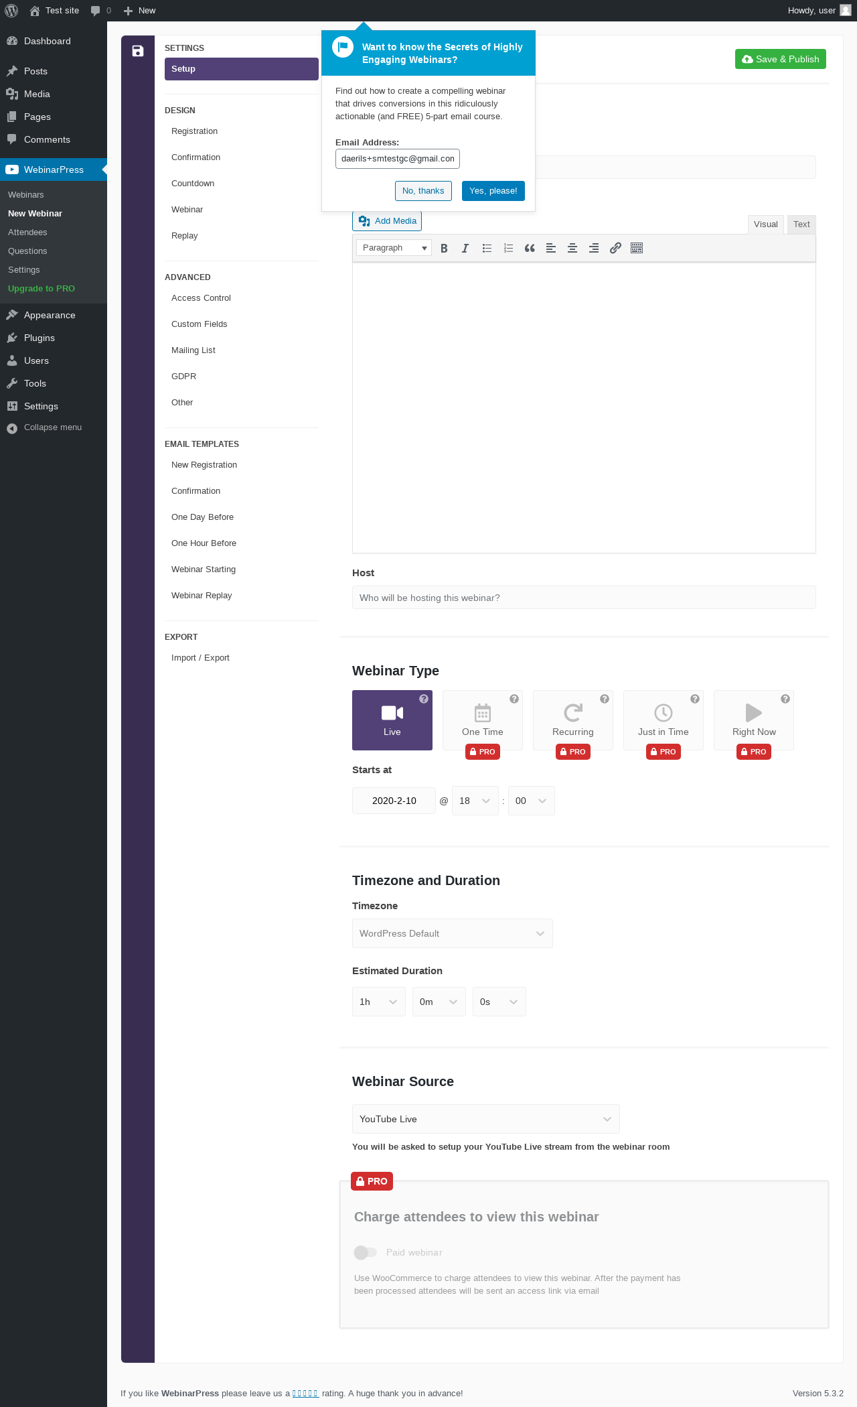Select the Recurring webinar type

pos(573,720)
